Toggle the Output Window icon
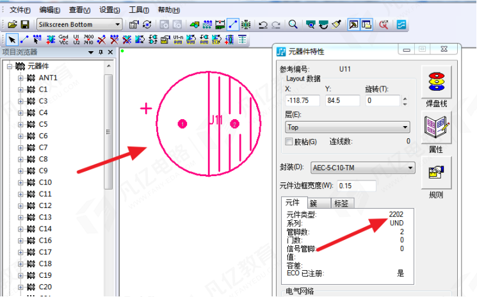This screenshot has height=297, width=477. pos(353,24)
